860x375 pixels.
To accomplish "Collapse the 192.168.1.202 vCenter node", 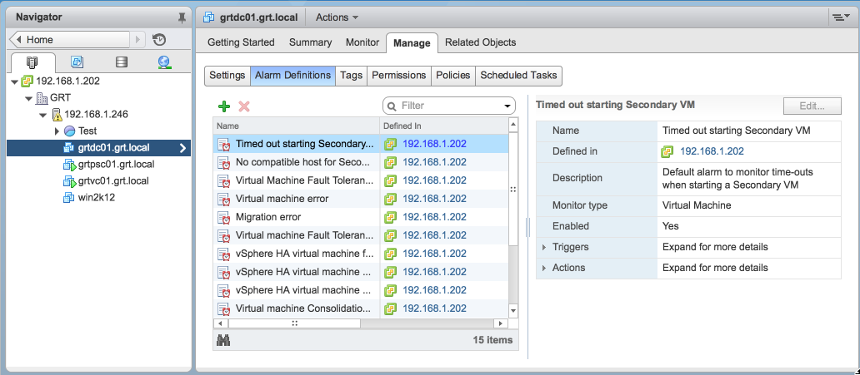I will pos(14,81).
